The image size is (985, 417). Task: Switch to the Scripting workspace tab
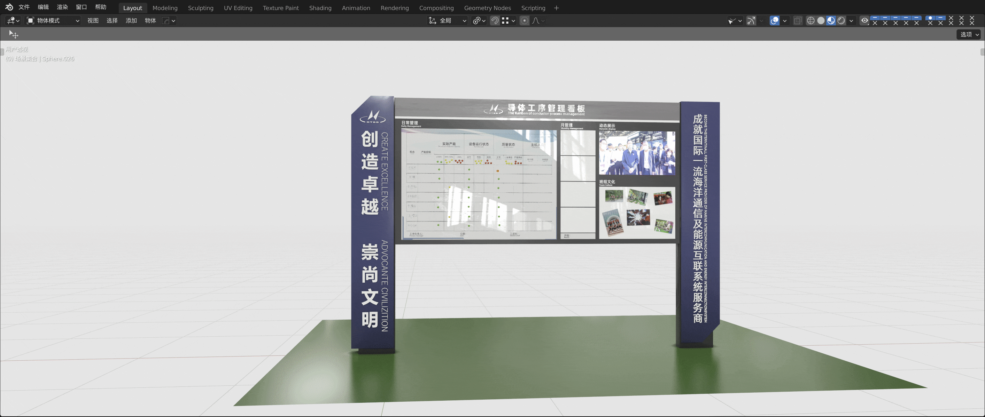(533, 8)
